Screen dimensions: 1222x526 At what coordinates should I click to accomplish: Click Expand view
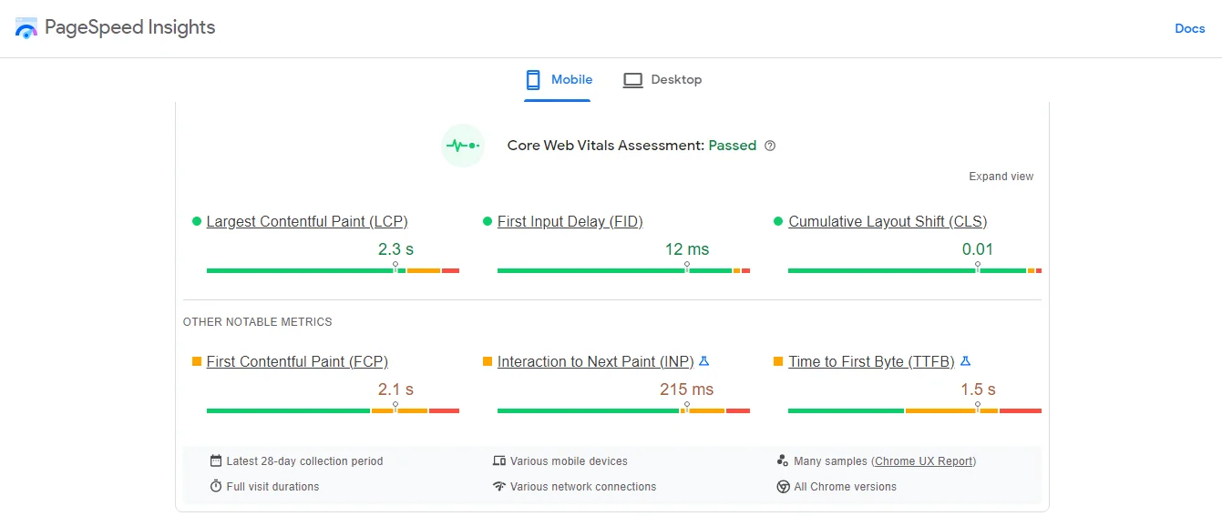pos(1001,177)
